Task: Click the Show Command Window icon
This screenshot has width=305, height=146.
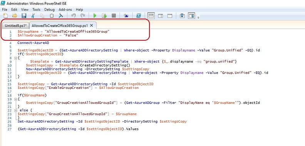Action: (x=182, y=16)
